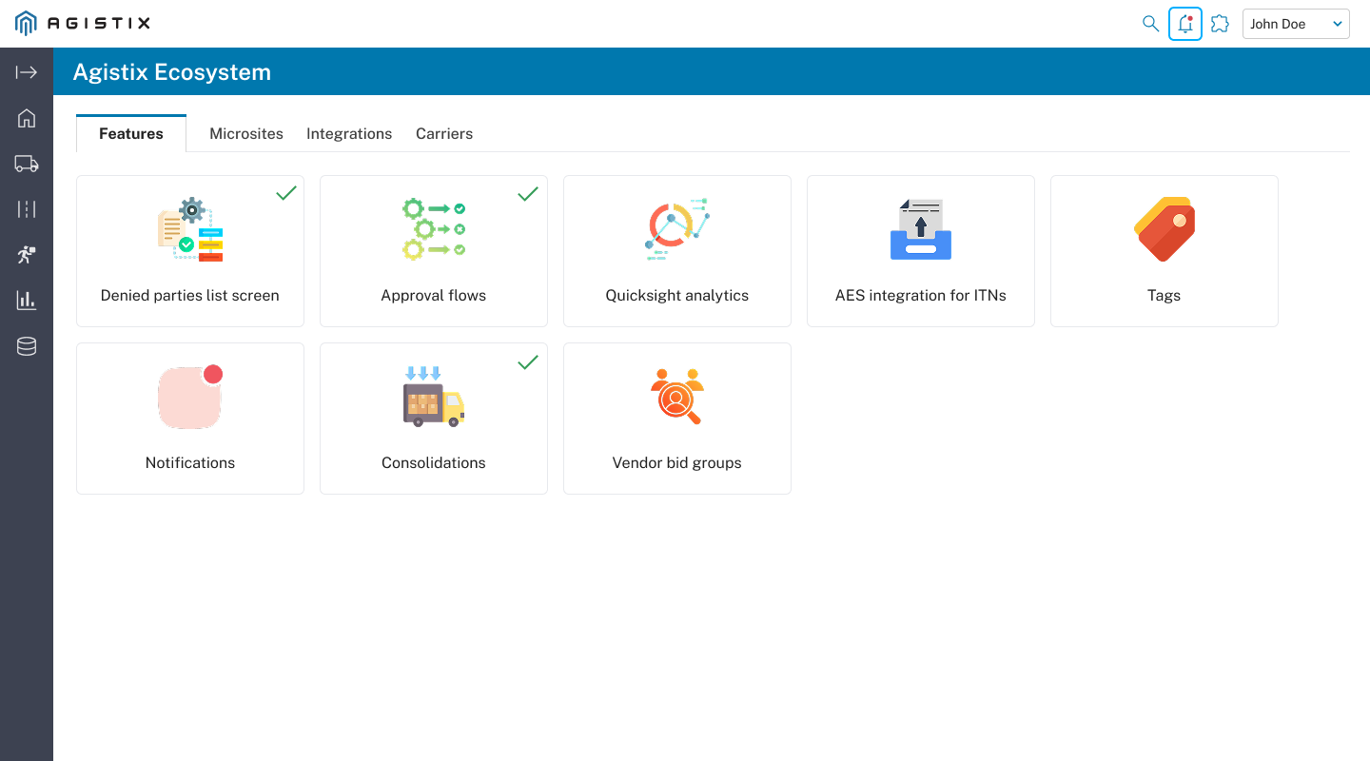Open the Quicksight analytics feature card
The width and height of the screenshot is (1370, 761).
coord(677,251)
